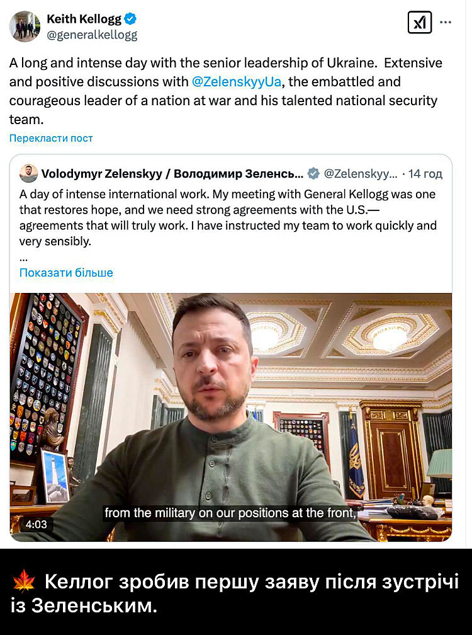Screen dimensions: 472x635
Task: Open the post's three-dot more menu
Action: (446, 22)
